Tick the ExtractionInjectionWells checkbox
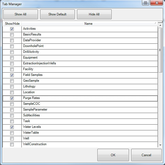Viewport: 165px width, 165px height. pyautogui.click(x=12, y=64)
